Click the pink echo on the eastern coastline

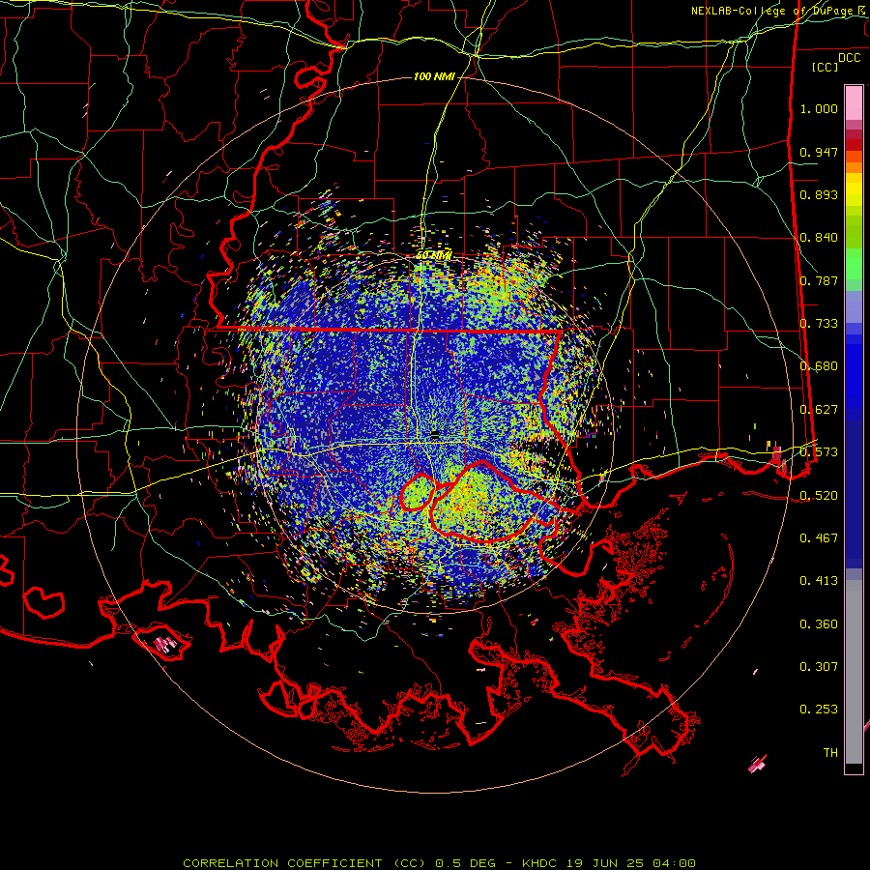point(777,455)
